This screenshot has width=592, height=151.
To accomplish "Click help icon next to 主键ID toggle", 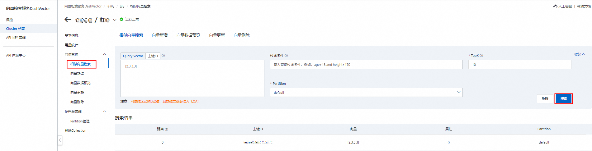I will (x=163, y=56).
